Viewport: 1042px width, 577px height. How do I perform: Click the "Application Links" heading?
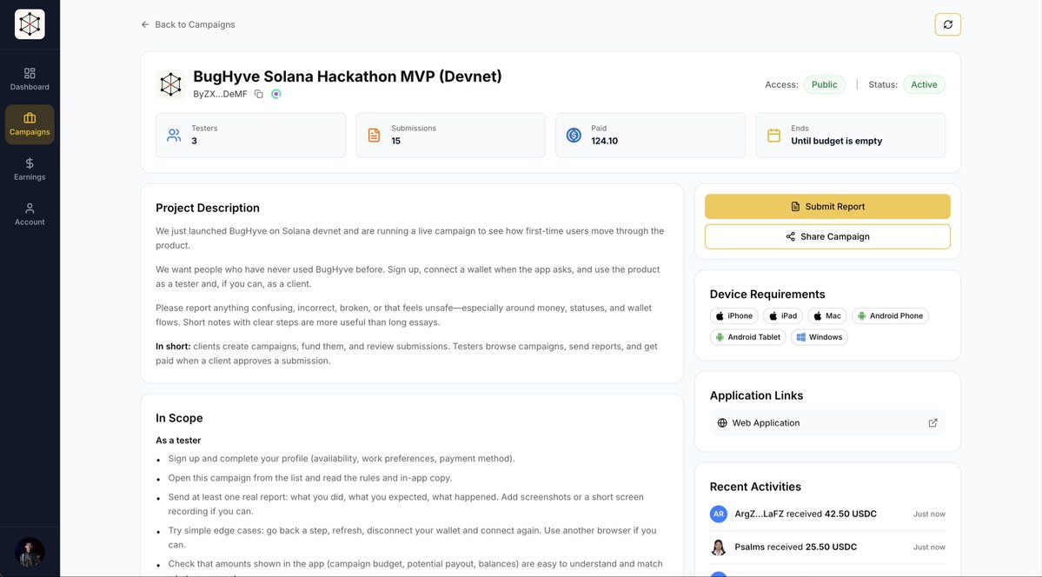(756, 395)
